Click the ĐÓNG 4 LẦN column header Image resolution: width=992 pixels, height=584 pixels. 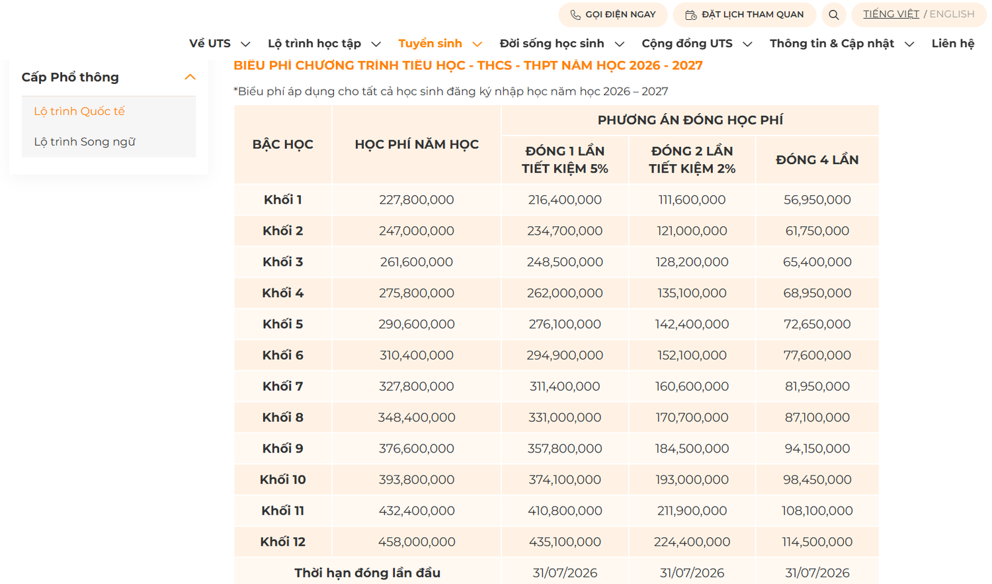pos(817,160)
